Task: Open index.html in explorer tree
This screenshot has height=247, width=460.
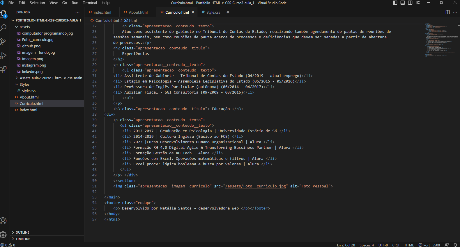Action: pyautogui.click(x=47, y=110)
